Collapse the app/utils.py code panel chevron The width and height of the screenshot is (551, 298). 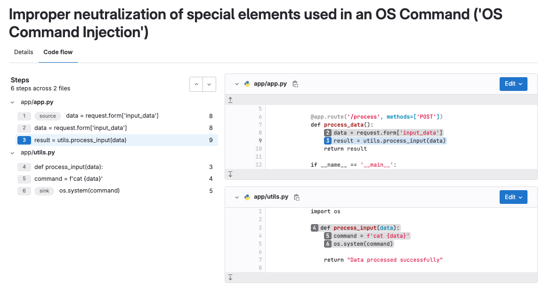tap(237, 197)
